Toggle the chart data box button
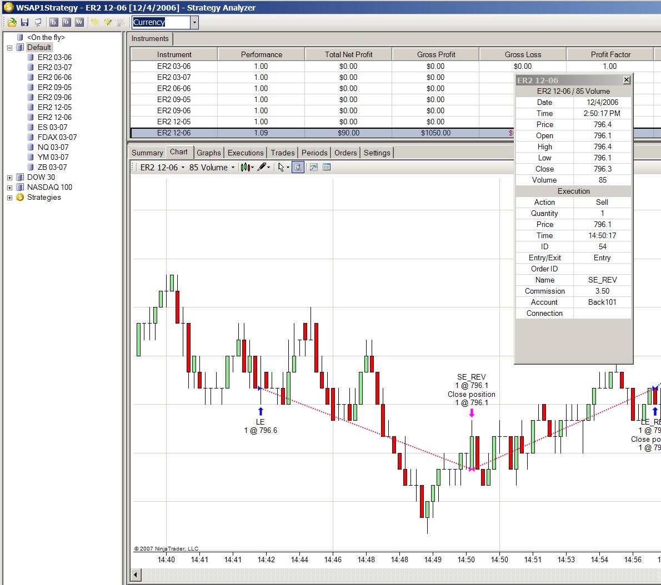 298,168
